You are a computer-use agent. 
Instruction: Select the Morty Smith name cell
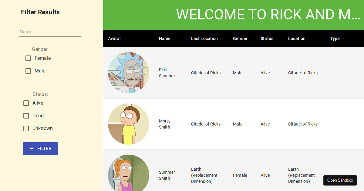(x=165, y=124)
